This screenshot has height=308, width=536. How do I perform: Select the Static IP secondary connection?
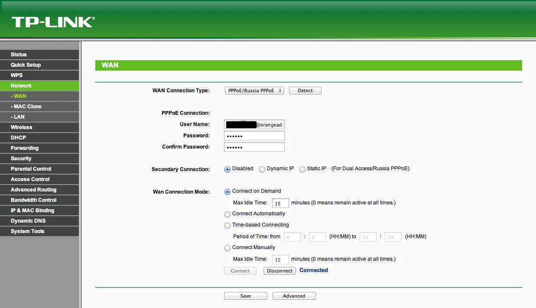(302, 169)
